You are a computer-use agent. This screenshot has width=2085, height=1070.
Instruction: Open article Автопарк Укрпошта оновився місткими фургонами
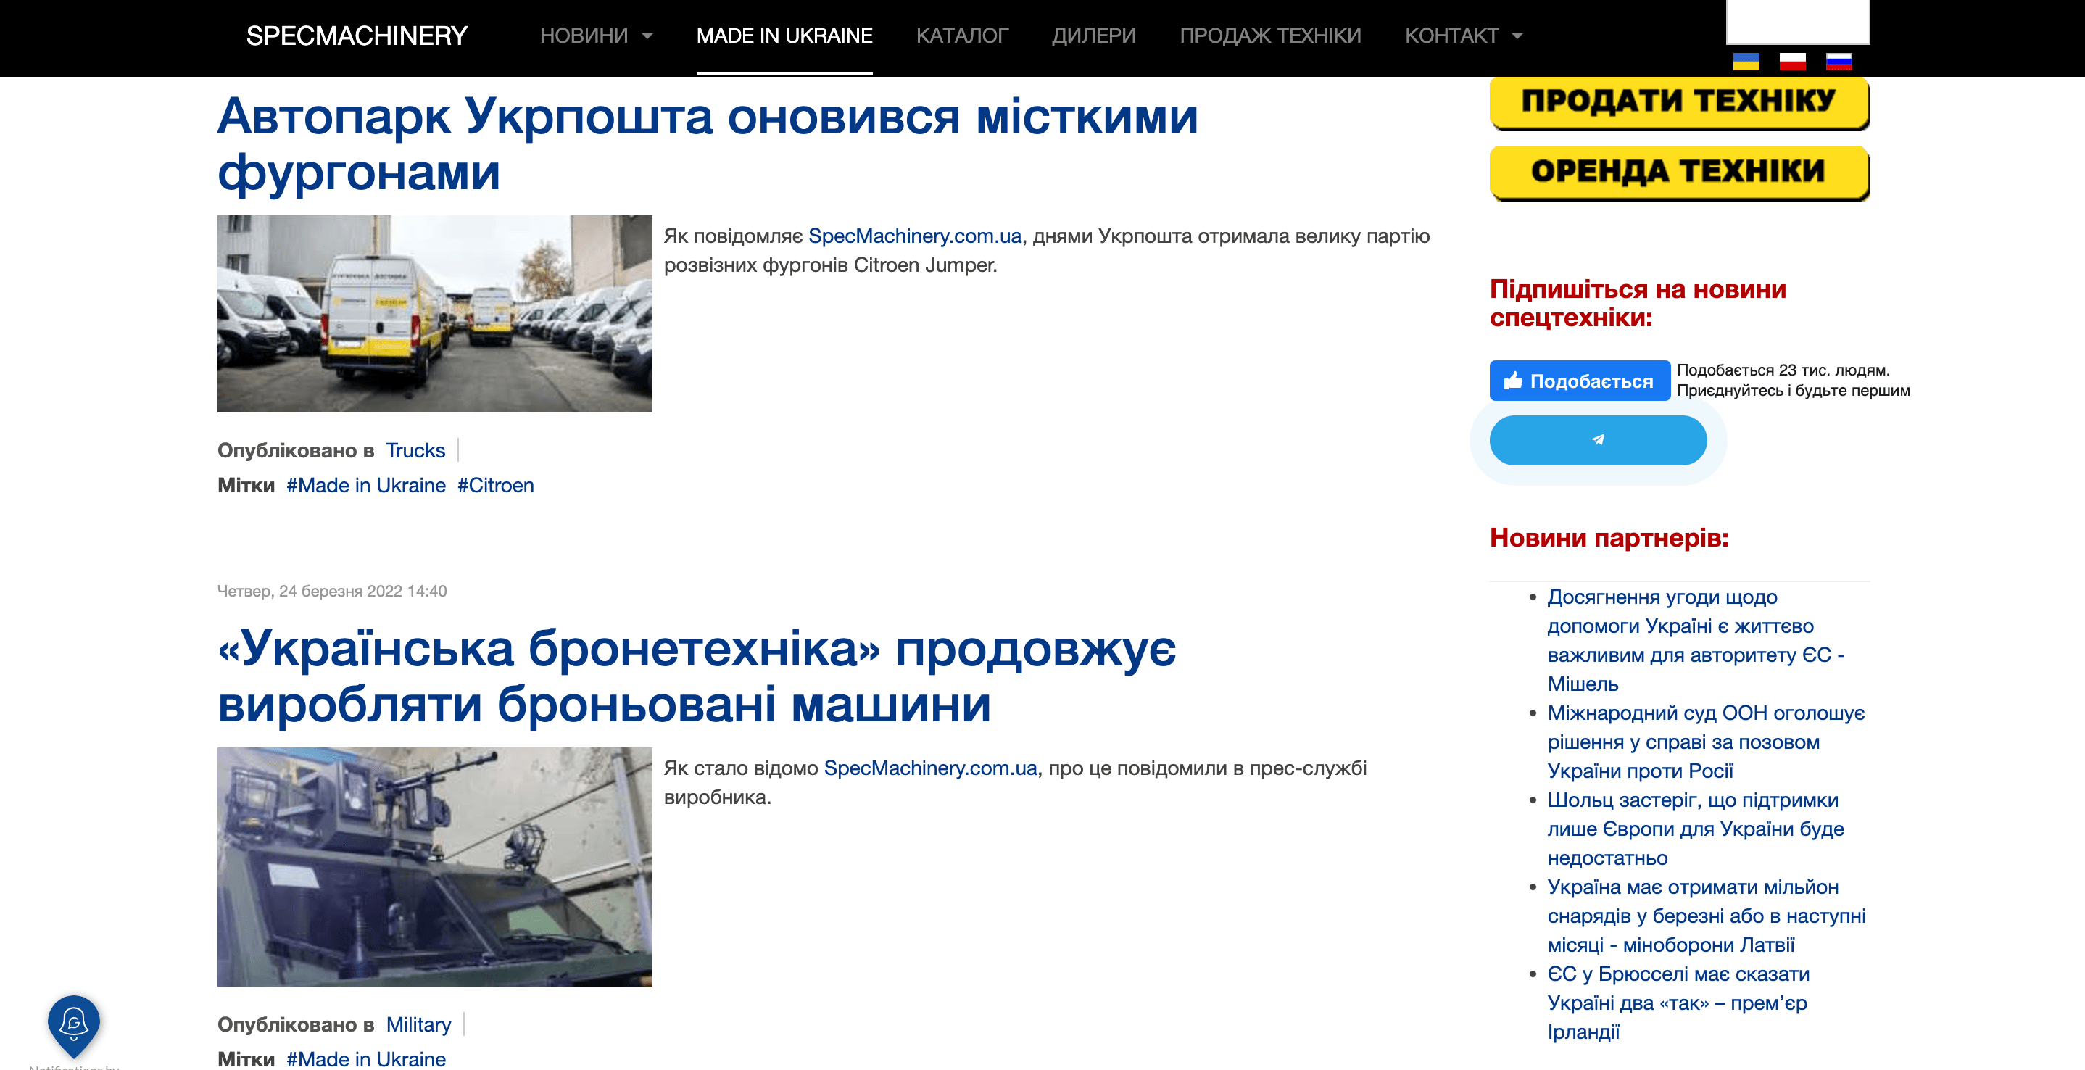[x=708, y=144]
